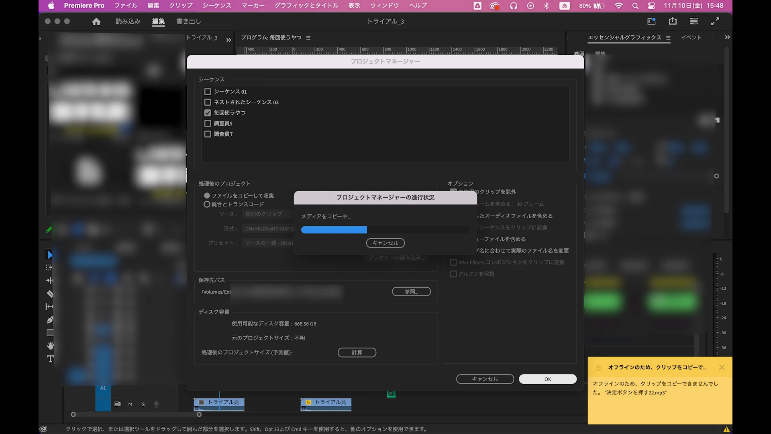
Task: Select the Hand tool
Action: (50, 346)
